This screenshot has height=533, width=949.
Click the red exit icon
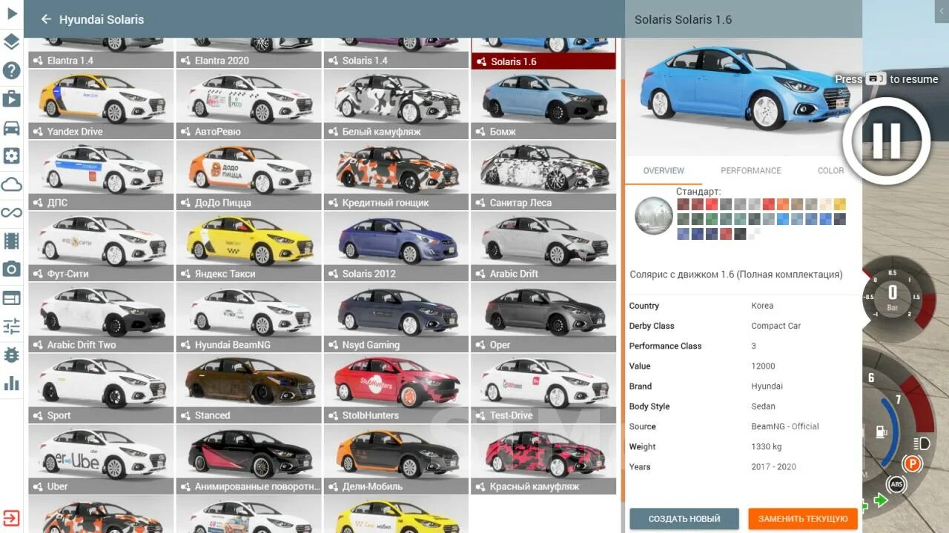pos(12,517)
